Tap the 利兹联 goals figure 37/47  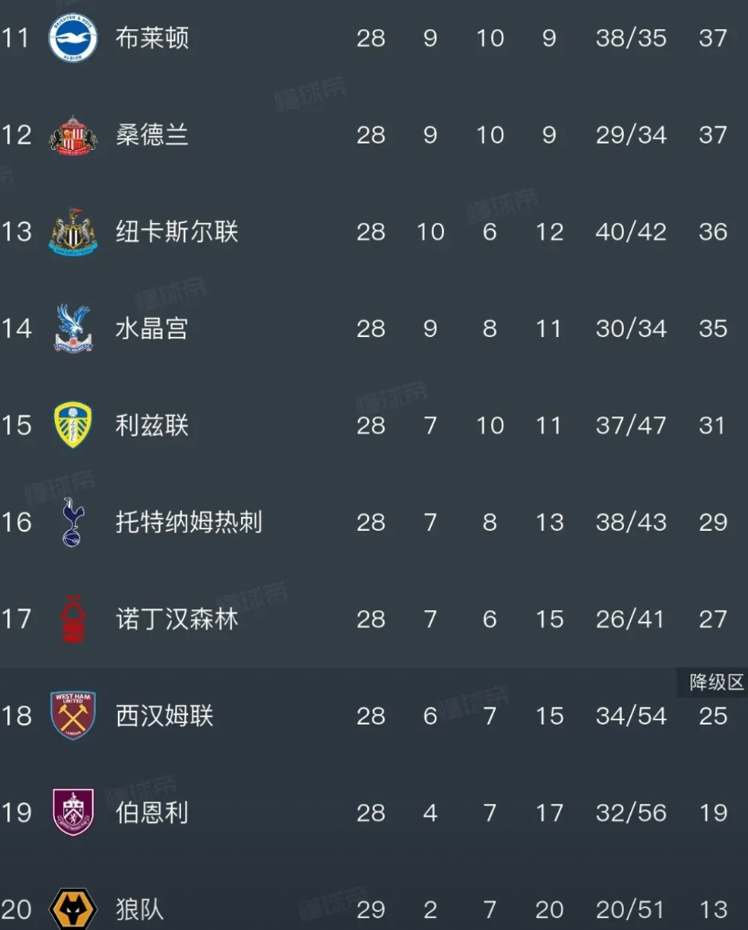pos(630,426)
